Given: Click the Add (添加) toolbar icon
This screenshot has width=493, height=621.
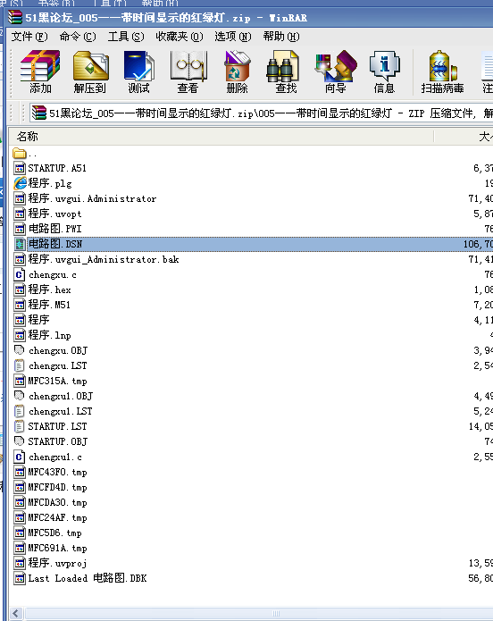Looking at the screenshot, I should coord(40,71).
